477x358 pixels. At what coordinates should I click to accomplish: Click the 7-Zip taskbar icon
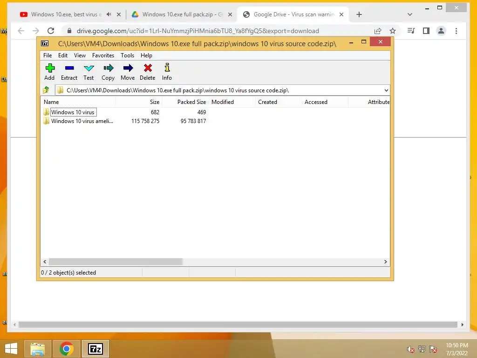pyautogui.click(x=95, y=349)
